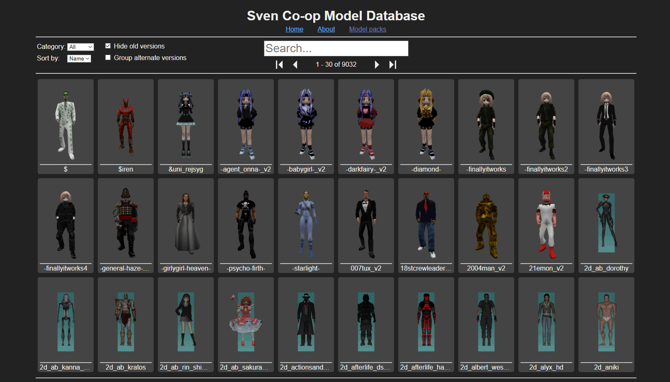View the -girlygirl-heaven- model thumbnail
The image size is (670, 382).
186,226
